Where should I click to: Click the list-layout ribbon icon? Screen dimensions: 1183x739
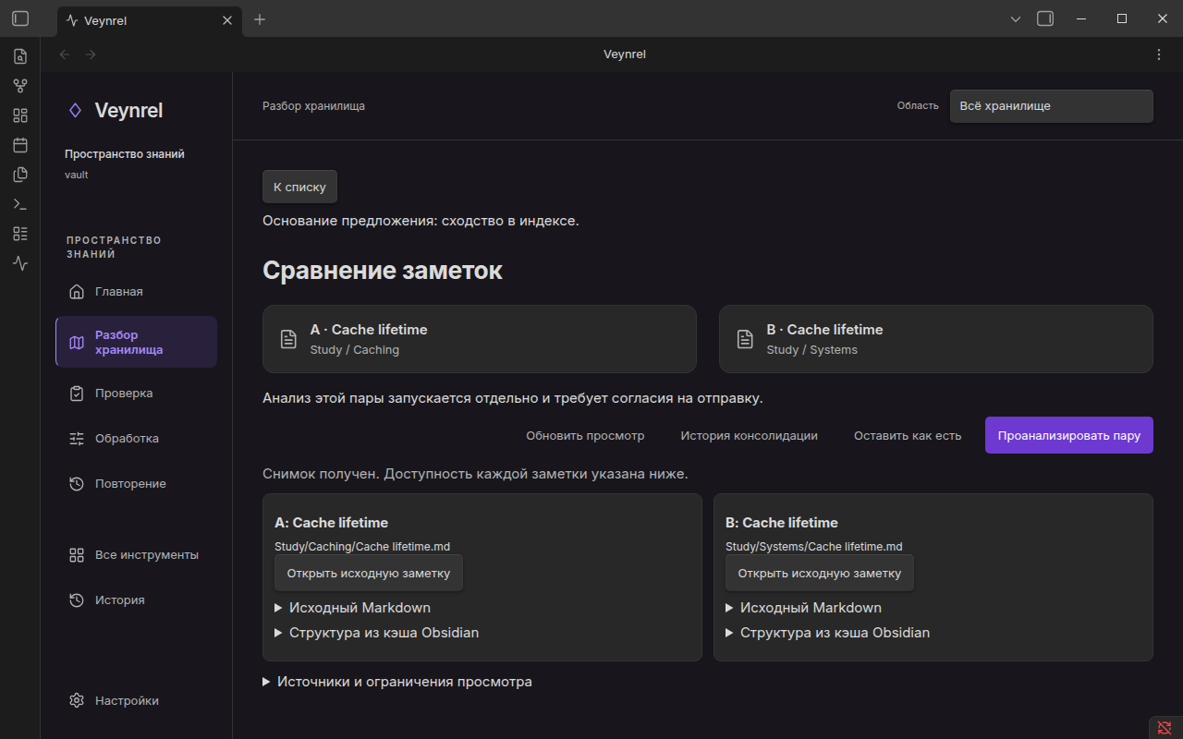point(20,234)
